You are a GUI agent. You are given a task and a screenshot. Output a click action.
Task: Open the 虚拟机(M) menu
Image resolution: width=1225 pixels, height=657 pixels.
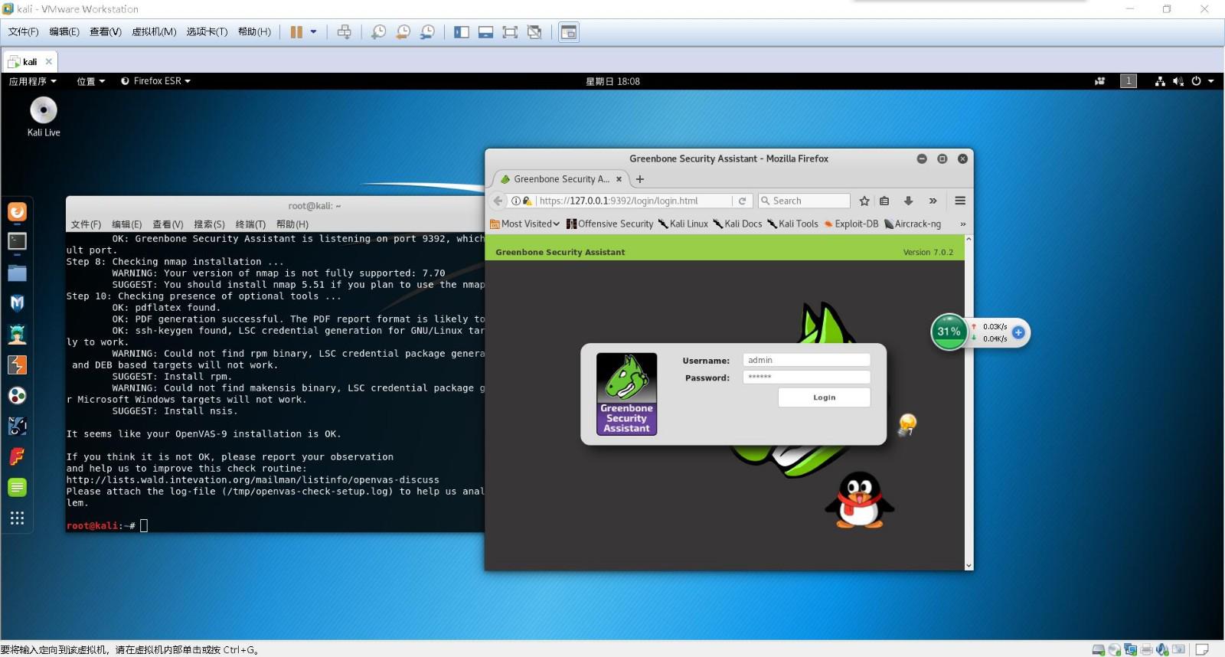(154, 31)
